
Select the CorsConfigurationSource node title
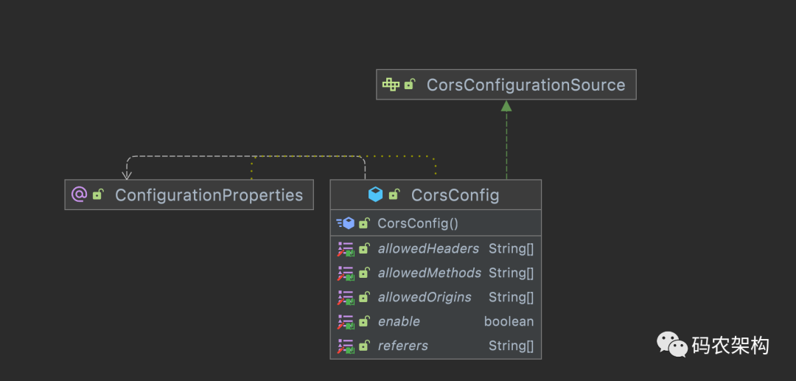point(526,85)
